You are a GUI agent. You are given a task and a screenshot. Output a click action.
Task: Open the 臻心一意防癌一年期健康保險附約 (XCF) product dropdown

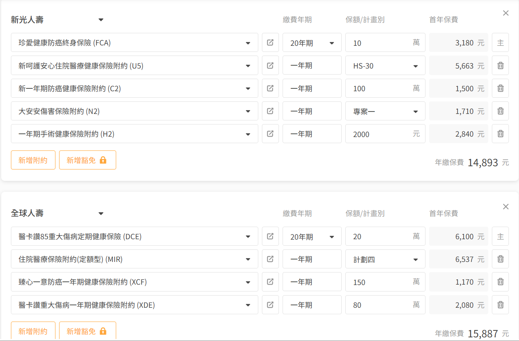click(x=134, y=282)
